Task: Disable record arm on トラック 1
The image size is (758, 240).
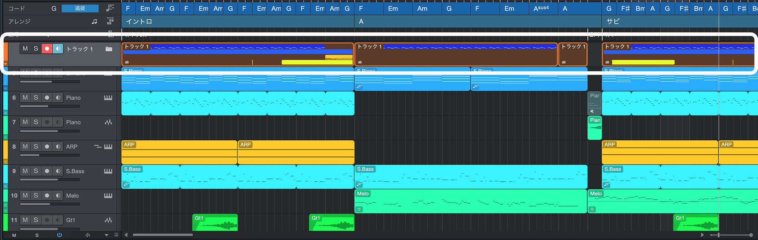Action: tap(47, 49)
